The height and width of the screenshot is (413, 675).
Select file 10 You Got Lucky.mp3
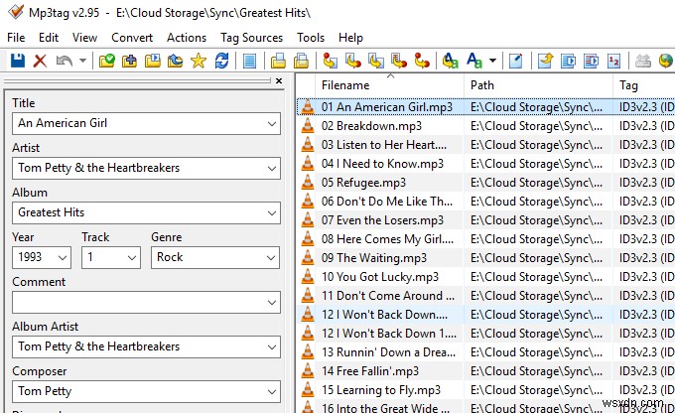coord(379,277)
